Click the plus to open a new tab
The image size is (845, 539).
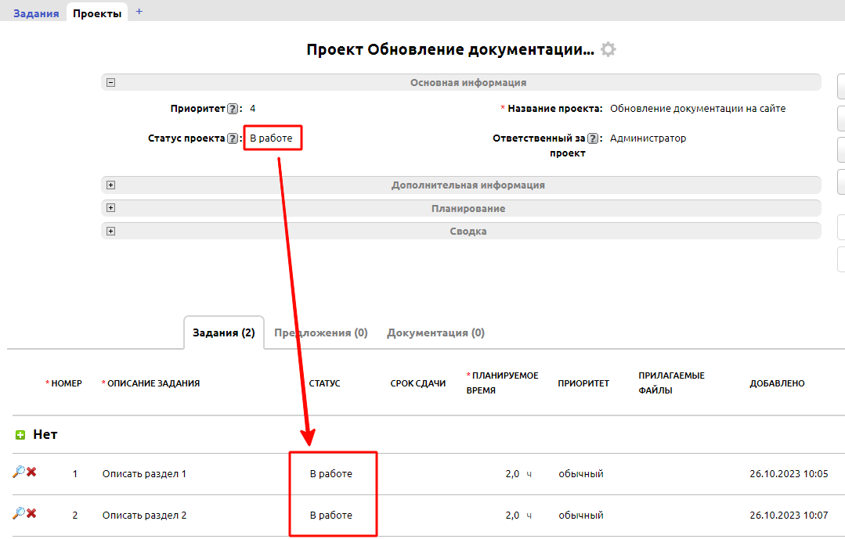[139, 12]
